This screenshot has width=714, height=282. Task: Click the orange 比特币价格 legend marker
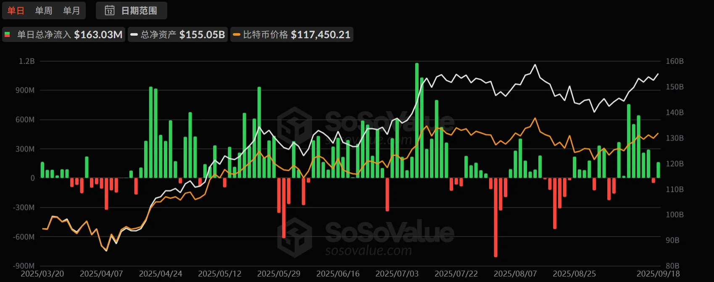tap(237, 34)
